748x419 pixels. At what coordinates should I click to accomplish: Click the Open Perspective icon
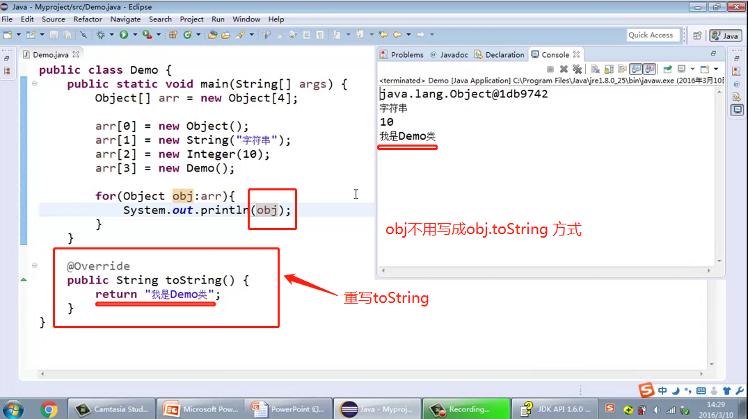click(x=697, y=35)
